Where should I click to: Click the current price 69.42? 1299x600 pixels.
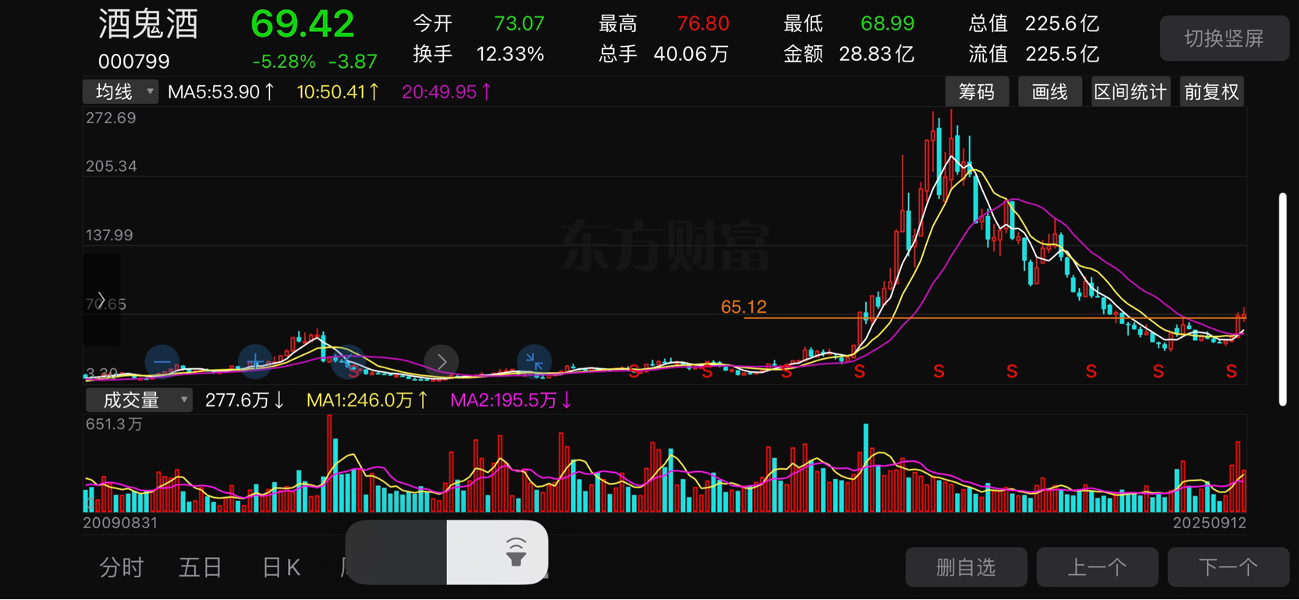[303, 24]
